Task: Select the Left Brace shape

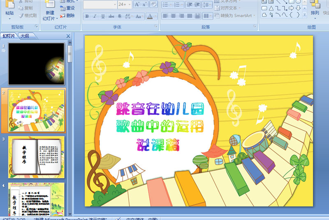Action: point(291,15)
